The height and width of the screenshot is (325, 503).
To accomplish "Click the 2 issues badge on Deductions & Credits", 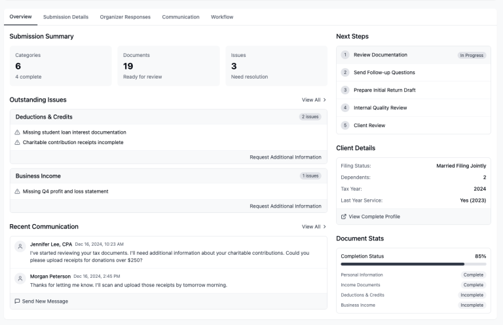I will click(x=310, y=117).
